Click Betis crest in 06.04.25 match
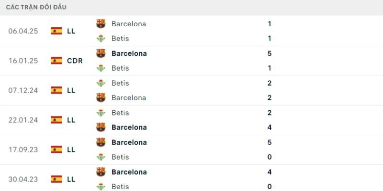 click(101, 38)
